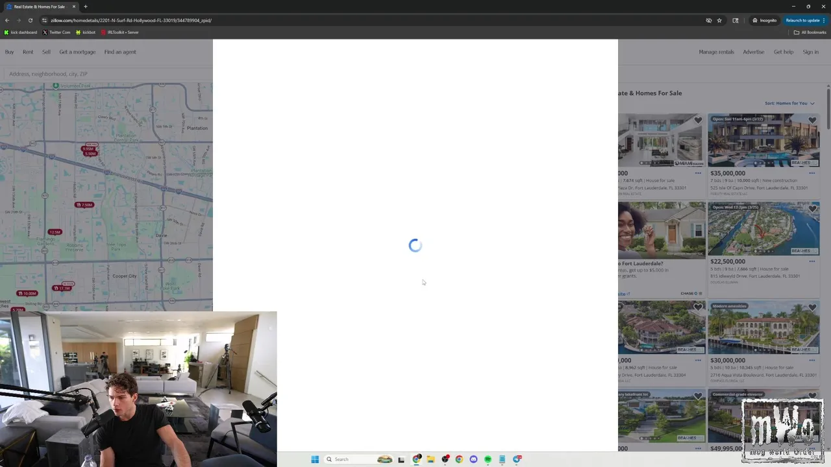Open Discord from taskbar
Viewport: 831px width, 467px height.
(473, 459)
